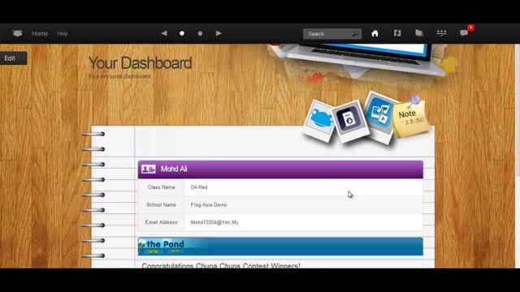Open the yellow Note sticky widget
This screenshot has width=520, height=292.
tap(410, 118)
